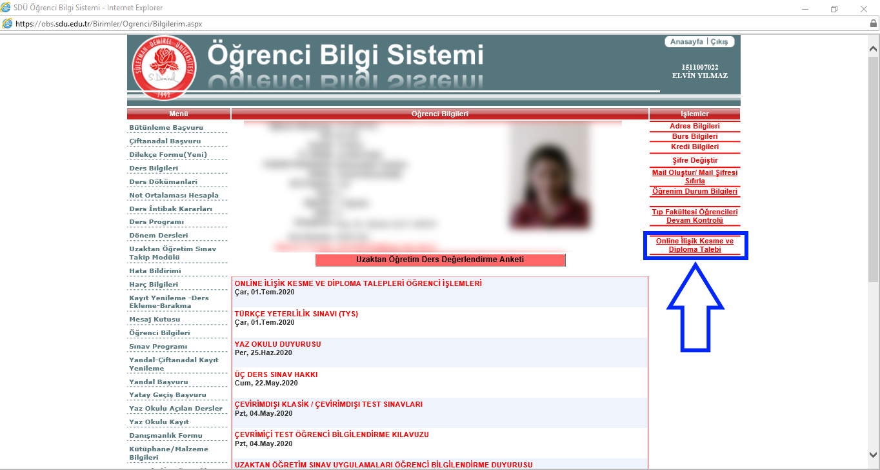Click the scrollbar up arrow
The image size is (880, 470).
tap(873, 49)
